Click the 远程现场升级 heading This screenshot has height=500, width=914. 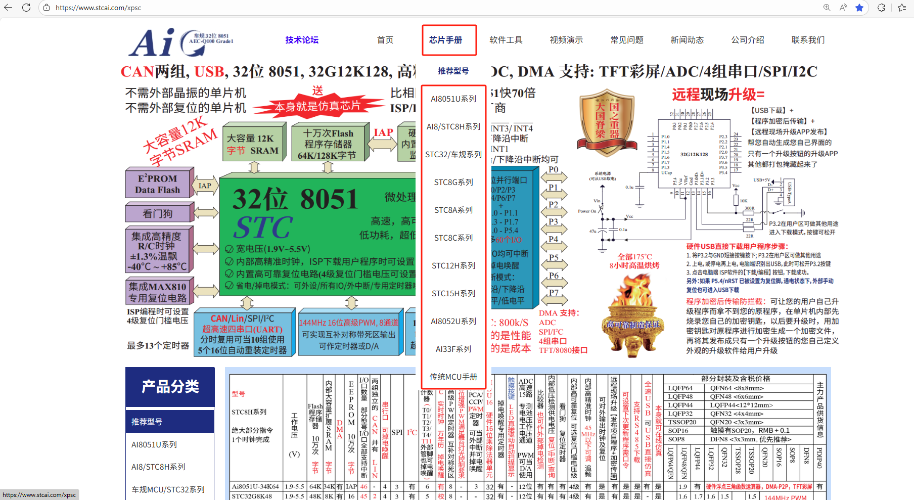click(718, 95)
